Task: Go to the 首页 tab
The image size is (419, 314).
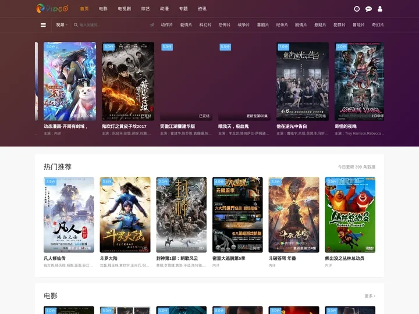Action: [84, 9]
